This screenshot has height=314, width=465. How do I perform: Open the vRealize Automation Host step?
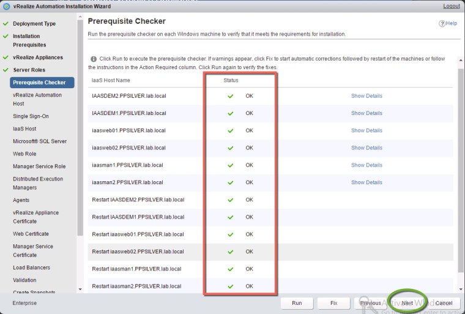pyautogui.click(x=37, y=99)
